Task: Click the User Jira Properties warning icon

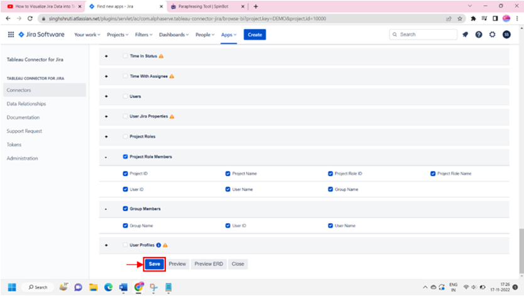Action: 172,117
